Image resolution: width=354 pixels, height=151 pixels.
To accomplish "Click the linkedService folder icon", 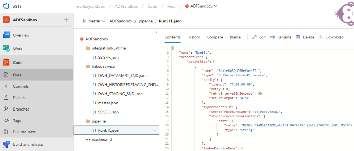I will point(88,67).
